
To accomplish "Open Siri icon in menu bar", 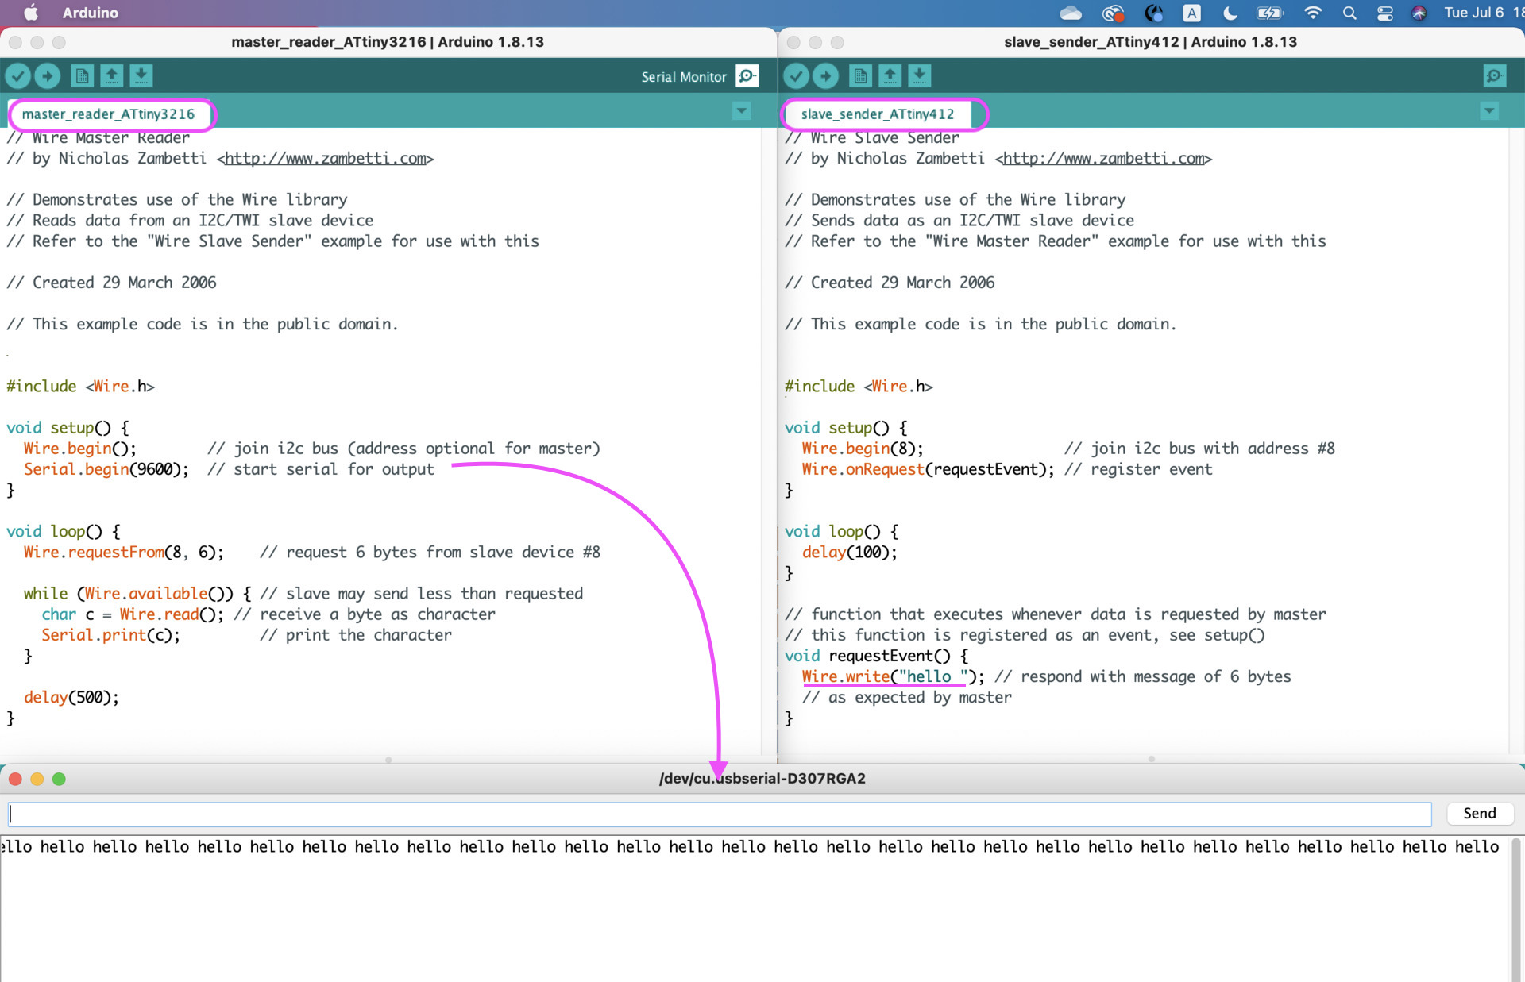I will (1419, 13).
